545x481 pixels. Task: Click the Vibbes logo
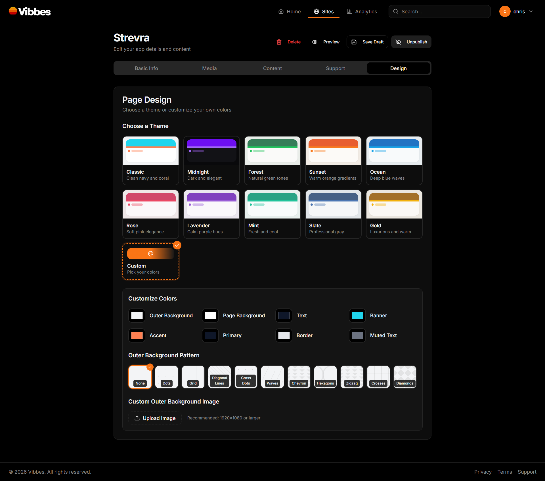[29, 11]
